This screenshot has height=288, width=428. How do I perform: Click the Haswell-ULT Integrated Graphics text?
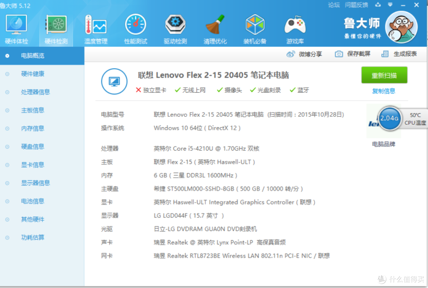235,202
